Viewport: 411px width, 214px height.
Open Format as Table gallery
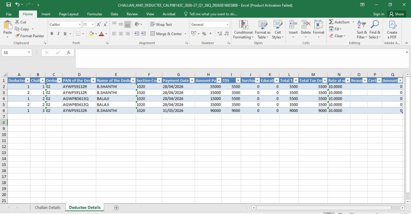[x=262, y=30]
